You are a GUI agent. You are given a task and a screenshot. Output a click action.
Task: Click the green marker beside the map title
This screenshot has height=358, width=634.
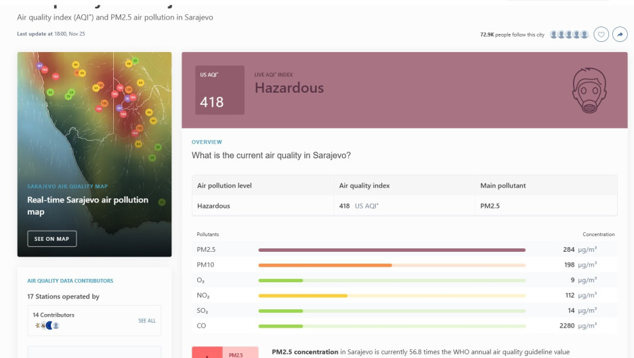click(162, 202)
